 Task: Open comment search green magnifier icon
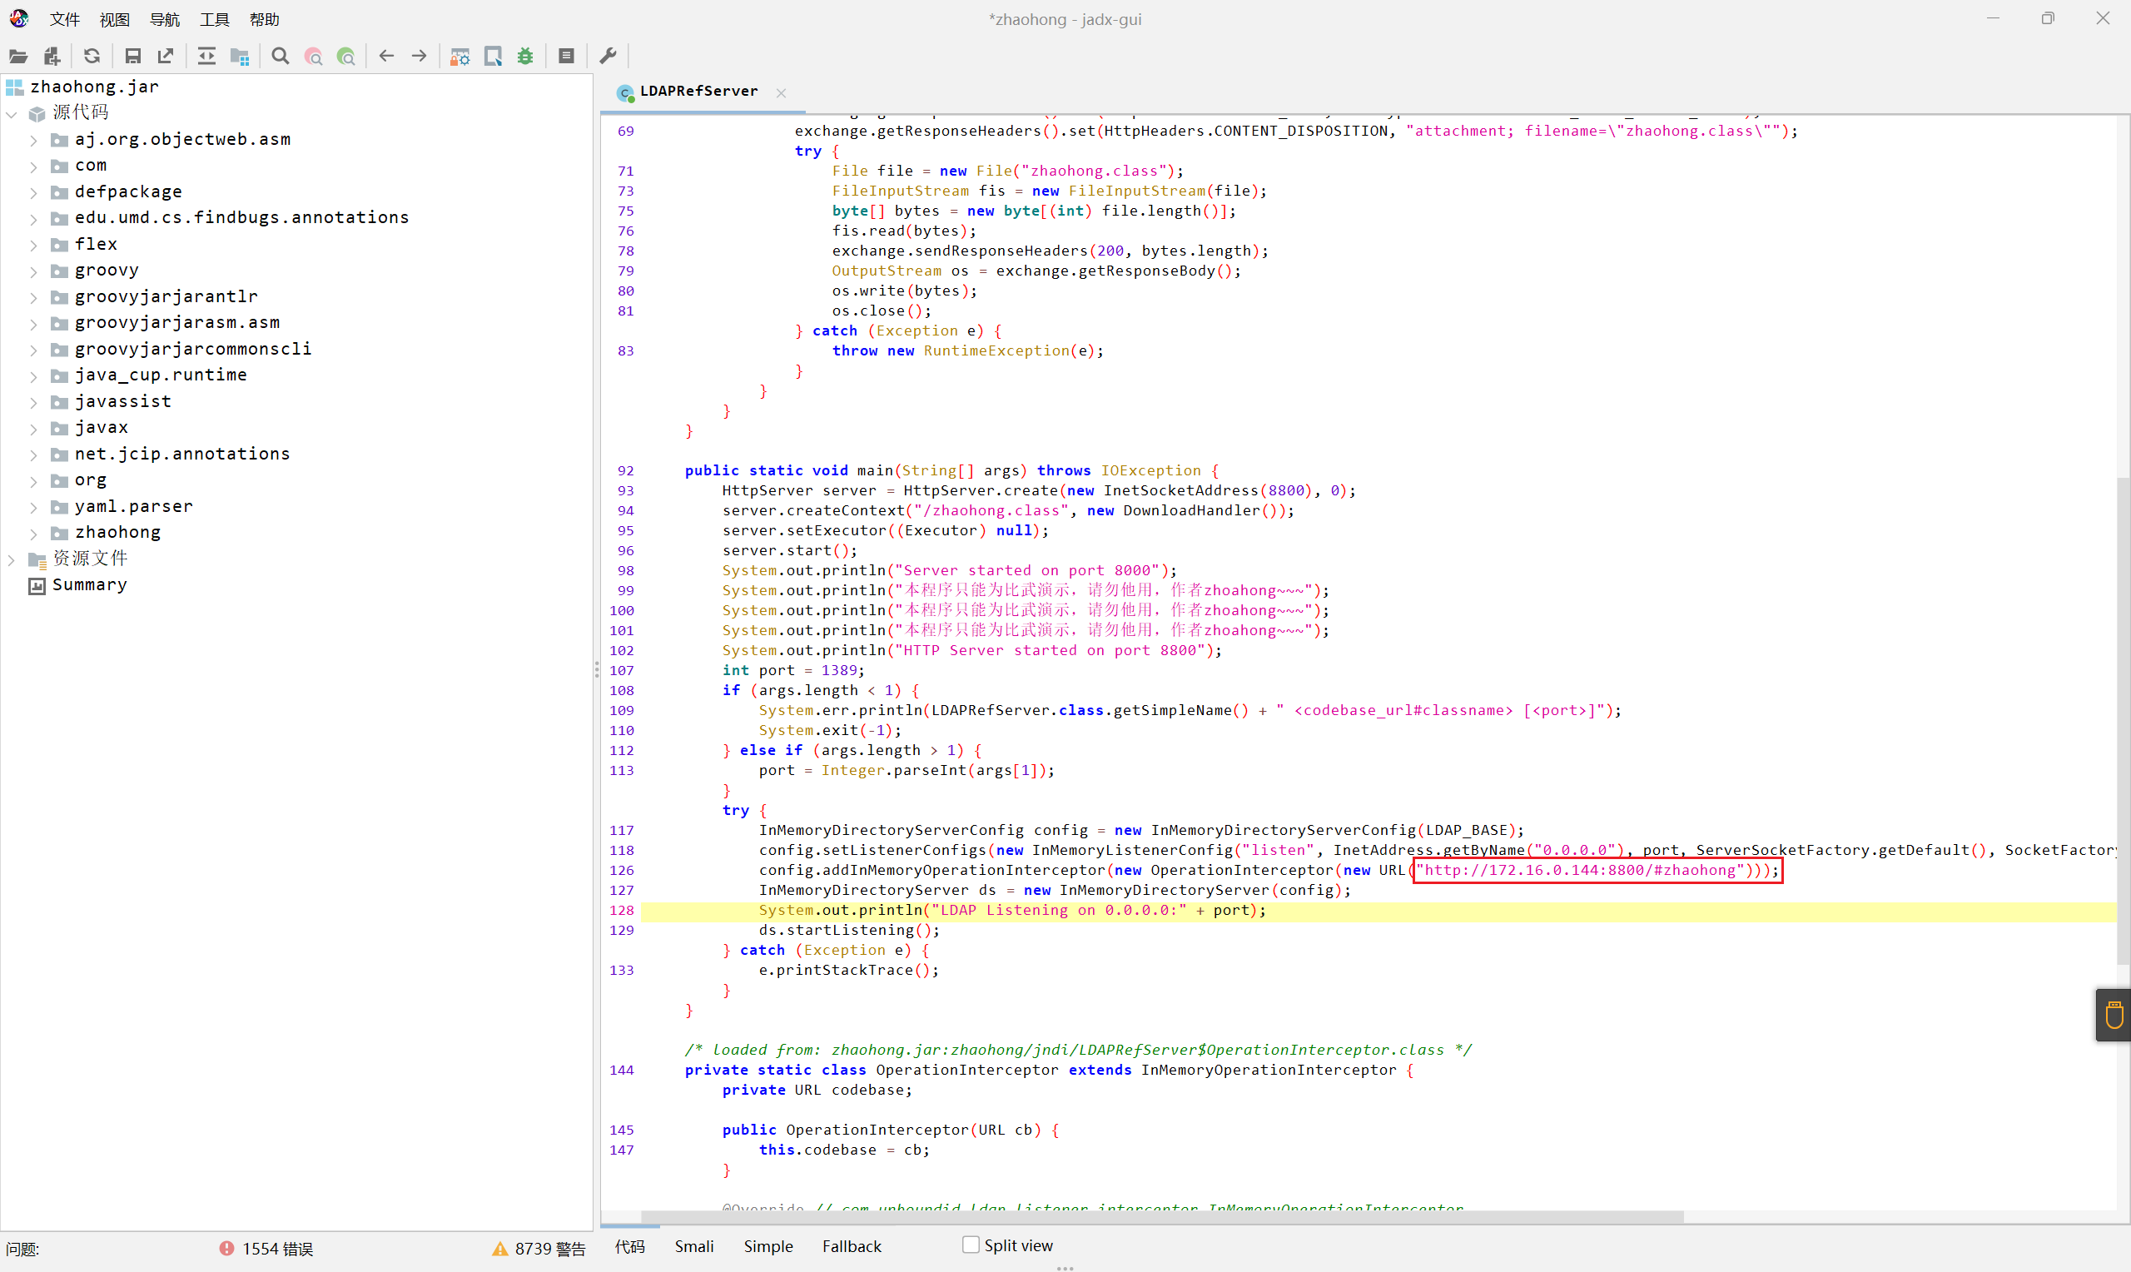(346, 57)
